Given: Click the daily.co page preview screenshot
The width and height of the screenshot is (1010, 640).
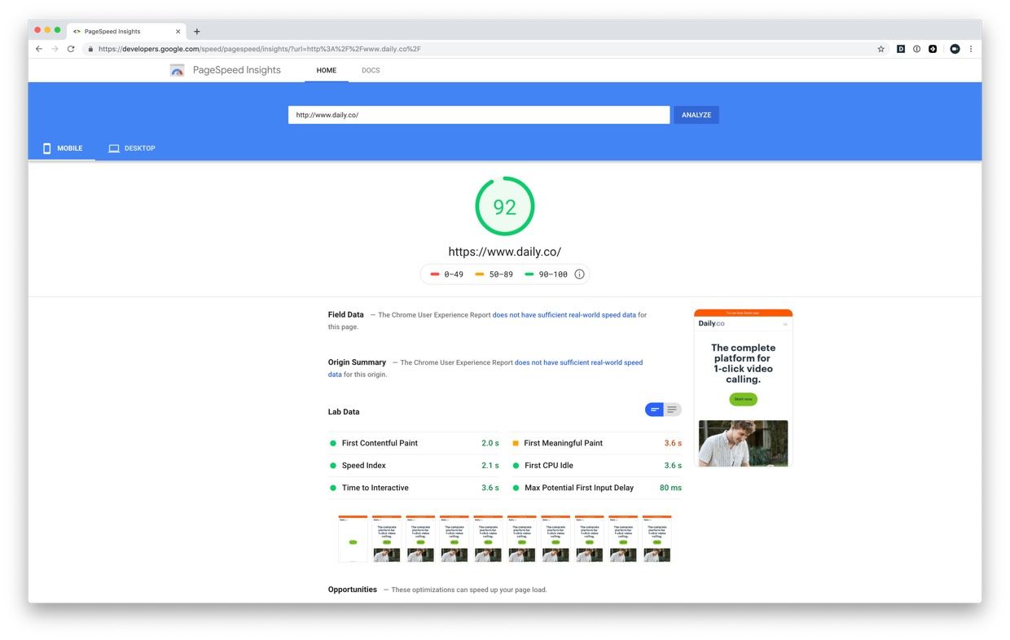Looking at the screenshot, I should click(x=743, y=388).
